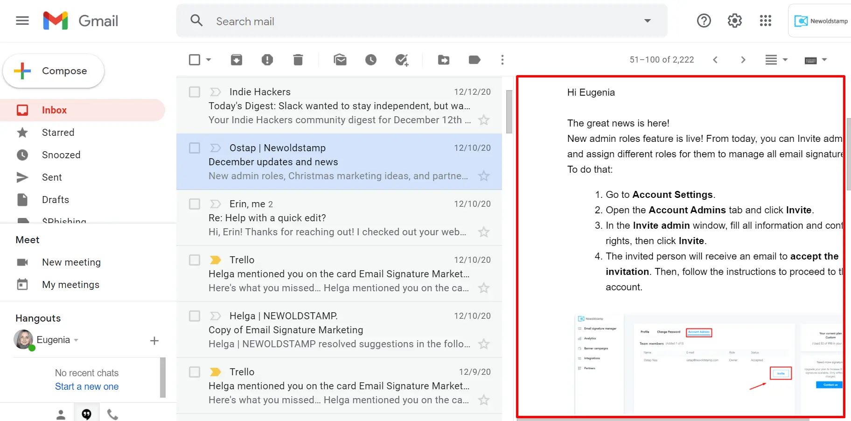Add to Tasks icon
The image size is (851, 421).
click(402, 60)
